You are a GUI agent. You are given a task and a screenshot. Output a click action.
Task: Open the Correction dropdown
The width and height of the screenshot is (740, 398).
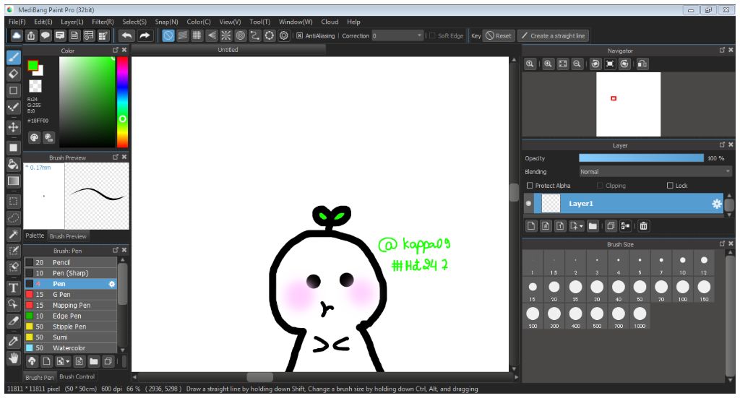coord(397,35)
